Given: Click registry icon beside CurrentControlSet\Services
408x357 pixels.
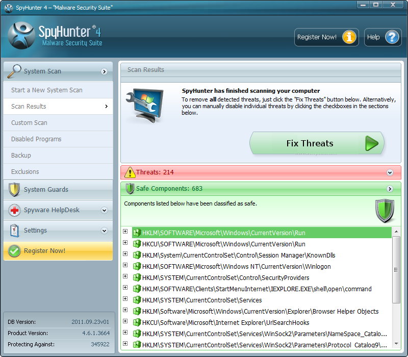Looking at the screenshot, I should [137, 300].
